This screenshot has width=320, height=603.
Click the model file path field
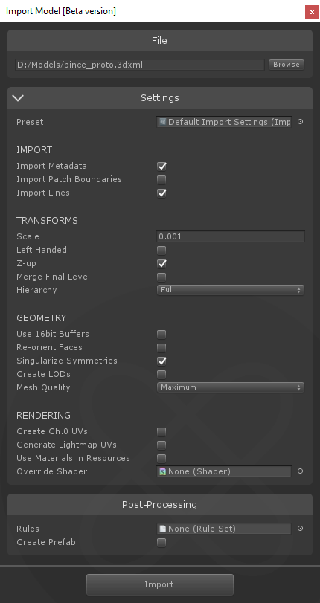[x=140, y=65]
